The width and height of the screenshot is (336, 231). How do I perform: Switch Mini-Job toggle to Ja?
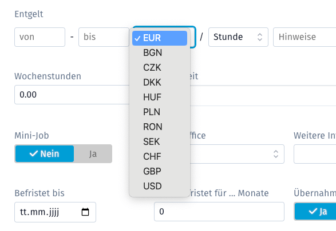(x=93, y=154)
